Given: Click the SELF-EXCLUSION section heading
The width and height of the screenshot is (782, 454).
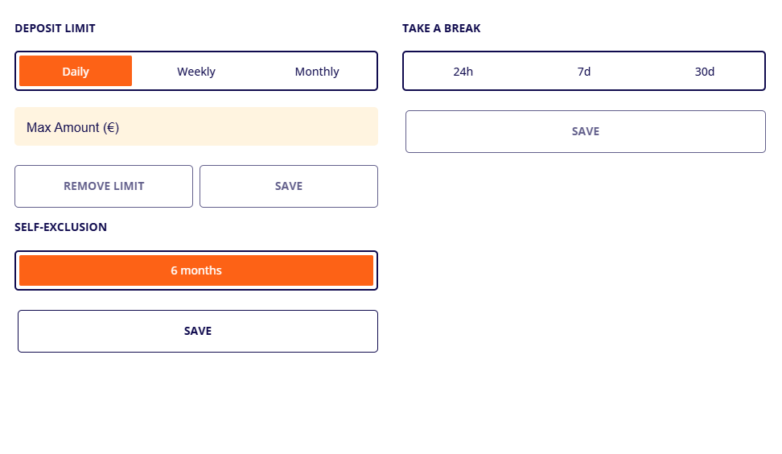Looking at the screenshot, I should (x=60, y=227).
